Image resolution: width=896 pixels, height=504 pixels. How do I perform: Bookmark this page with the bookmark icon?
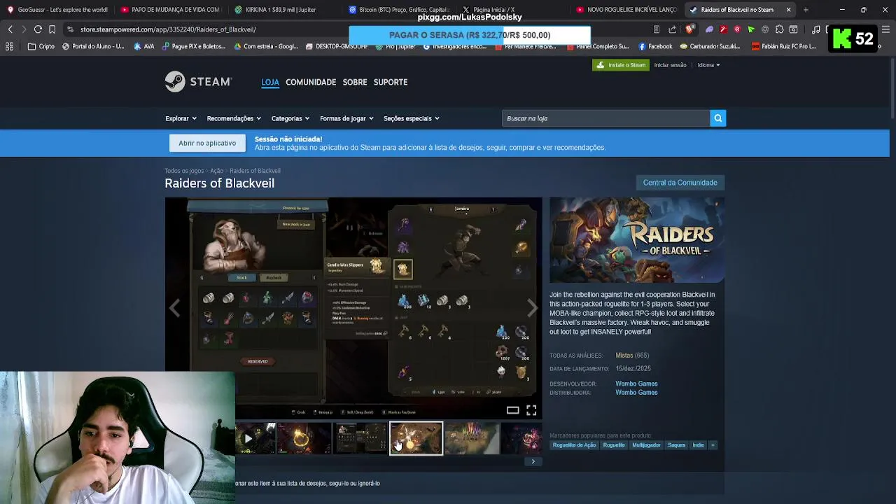click(52, 29)
